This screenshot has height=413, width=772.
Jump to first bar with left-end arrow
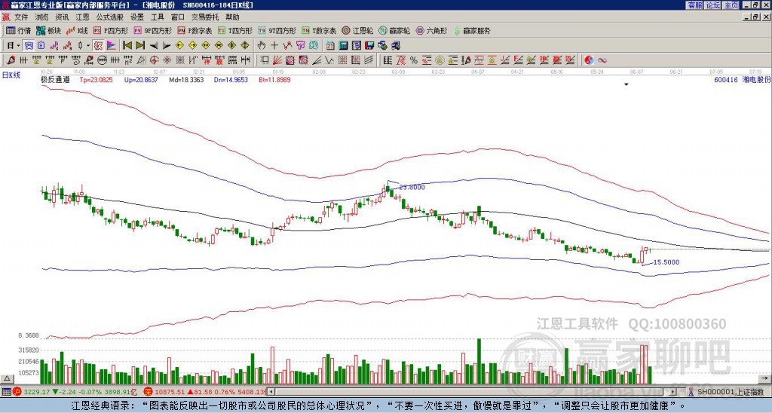click(x=127, y=46)
